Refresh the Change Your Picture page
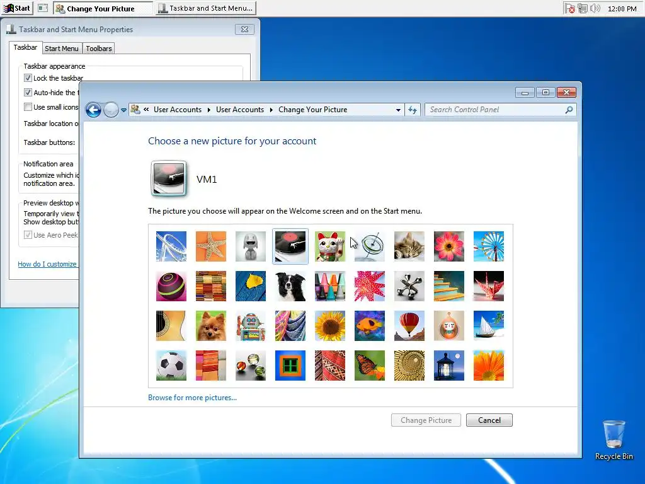 (413, 110)
